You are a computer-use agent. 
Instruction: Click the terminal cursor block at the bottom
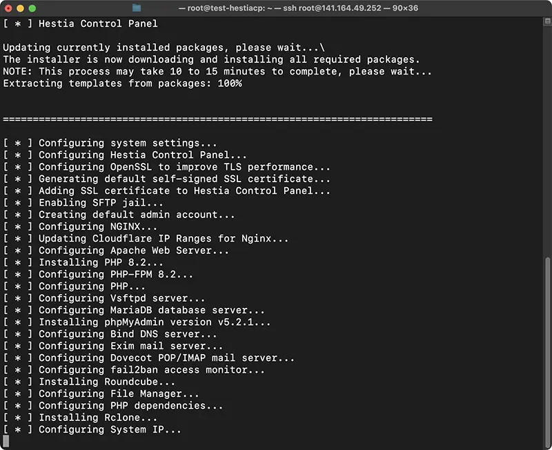click(x=6, y=441)
